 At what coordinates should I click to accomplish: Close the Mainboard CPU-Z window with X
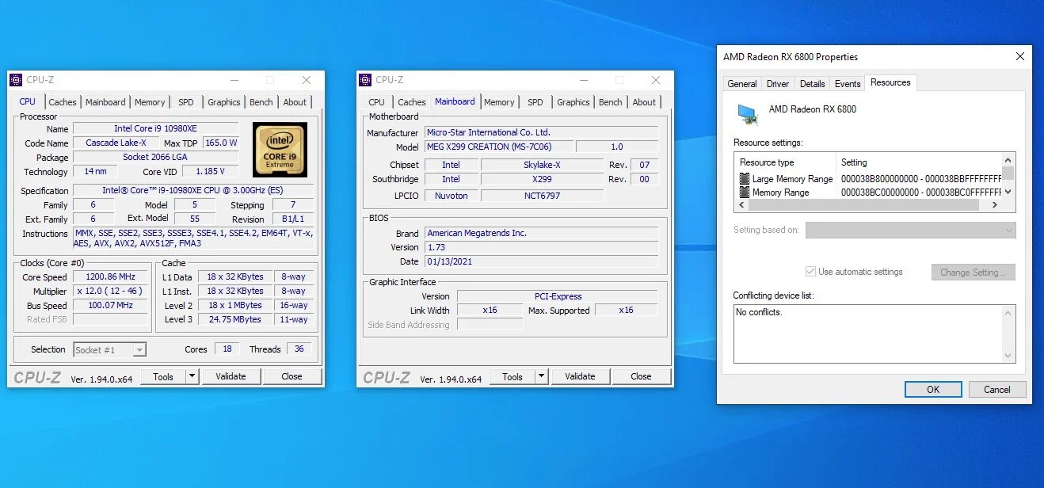coord(656,80)
